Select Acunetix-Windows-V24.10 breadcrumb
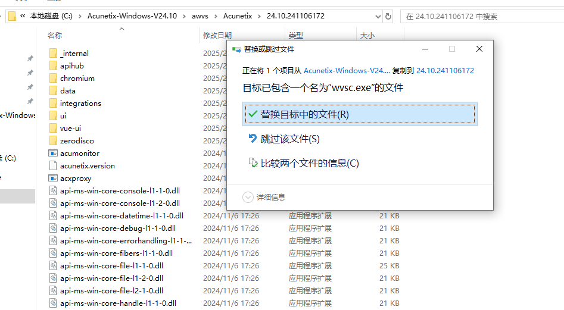This screenshot has height=310, width=564. coord(132,16)
